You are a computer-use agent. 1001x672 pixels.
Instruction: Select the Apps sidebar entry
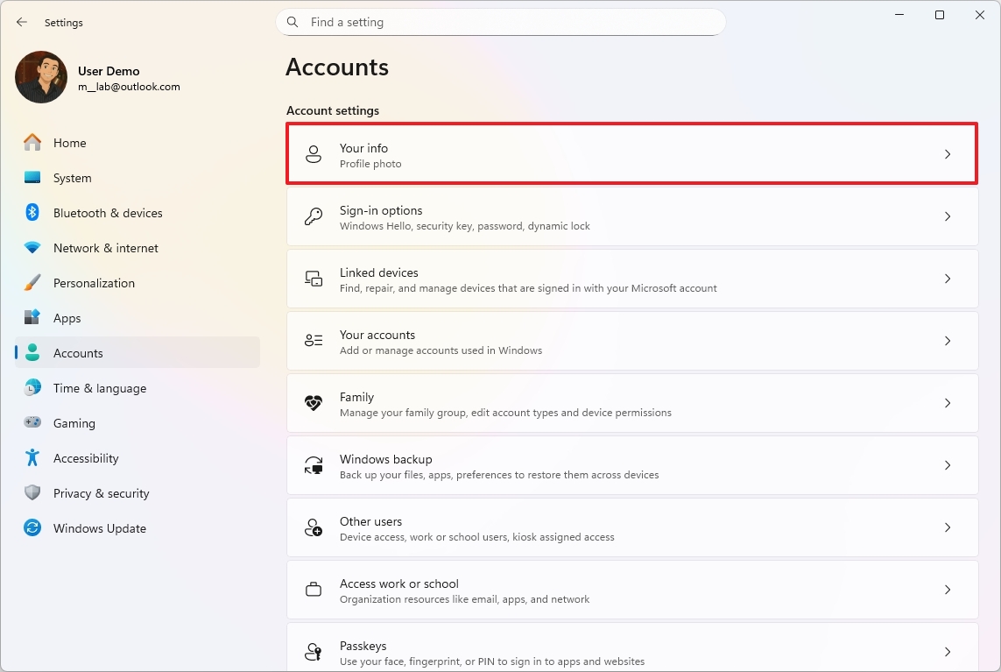click(67, 318)
